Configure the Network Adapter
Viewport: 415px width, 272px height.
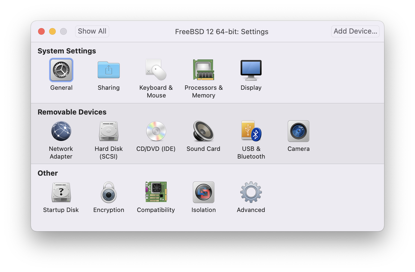coord(61,131)
